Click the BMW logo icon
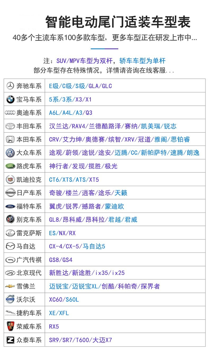 point(10,99)
